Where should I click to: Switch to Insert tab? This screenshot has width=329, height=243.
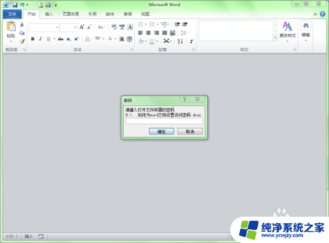coord(49,14)
